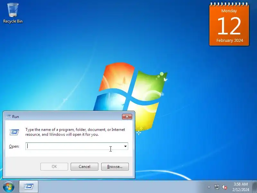257x193 pixels.
Task: Close the Run dialog
Action: (127, 116)
